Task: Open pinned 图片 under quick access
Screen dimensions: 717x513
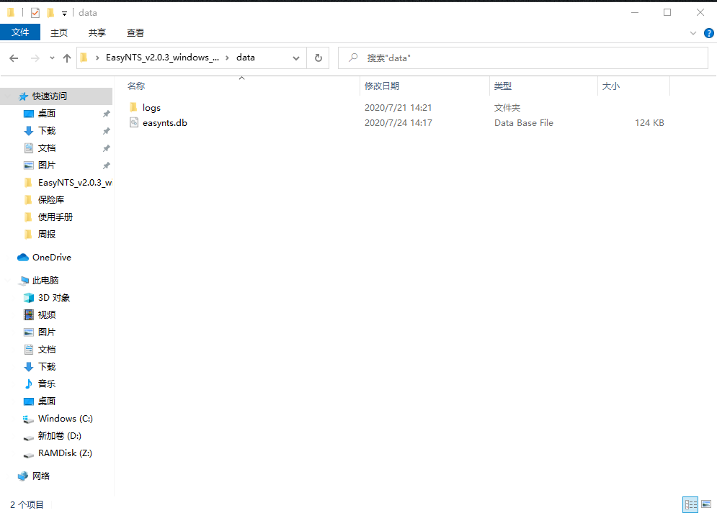Action: [47, 165]
